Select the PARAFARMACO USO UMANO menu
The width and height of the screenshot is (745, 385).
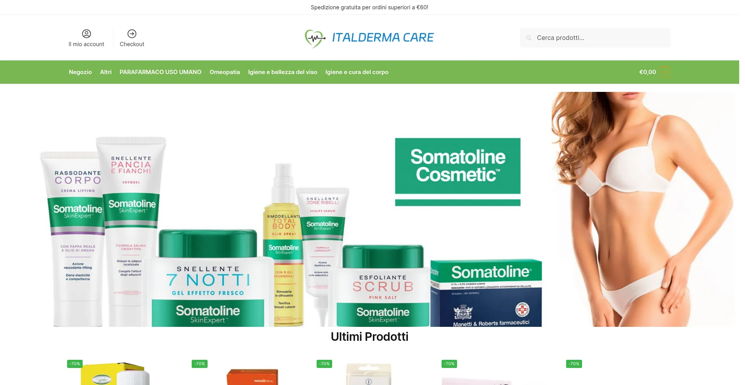pyautogui.click(x=160, y=72)
